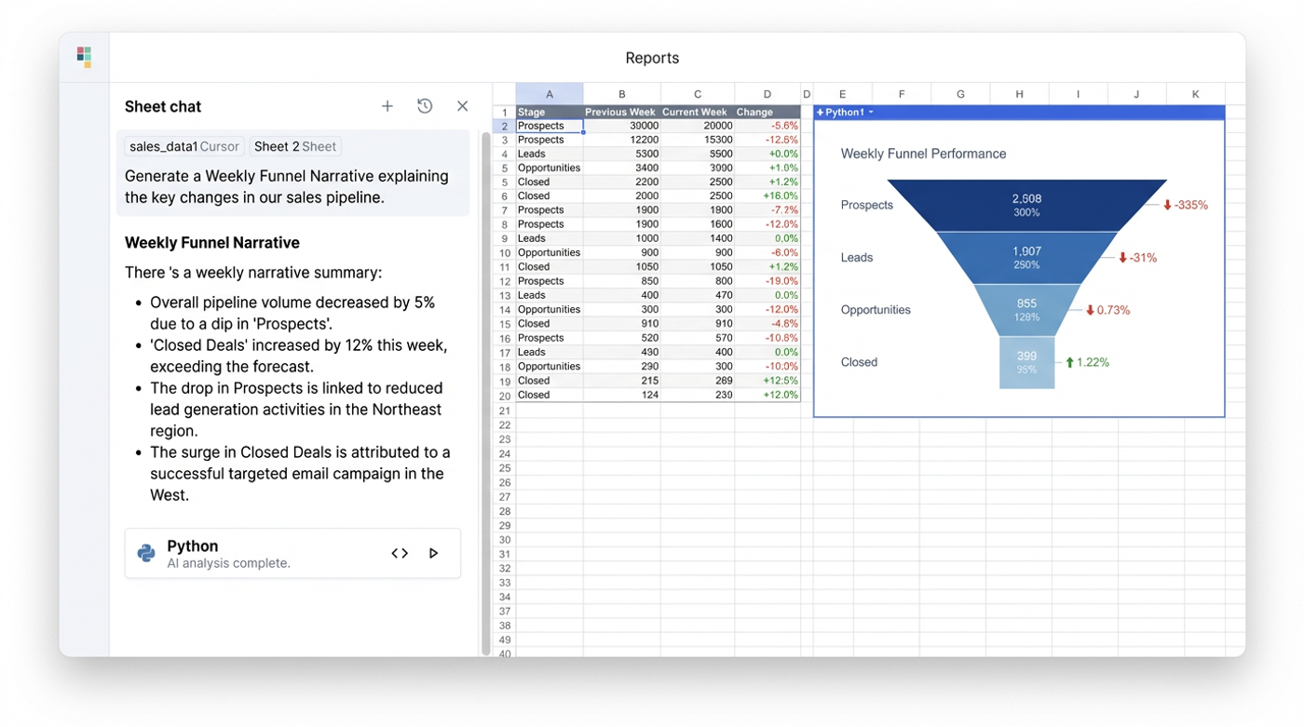Click the Stage header cell
Image resolution: width=1304 pixels, height=727 pixels.
(550, 113)
